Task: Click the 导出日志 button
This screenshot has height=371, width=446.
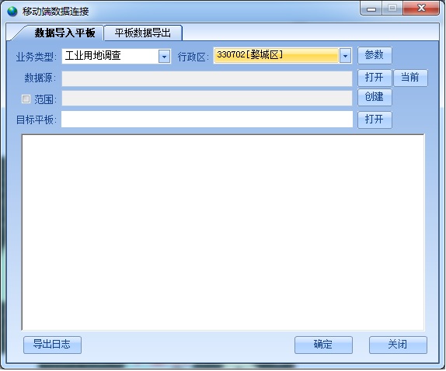Action: [x=52, y=345]
